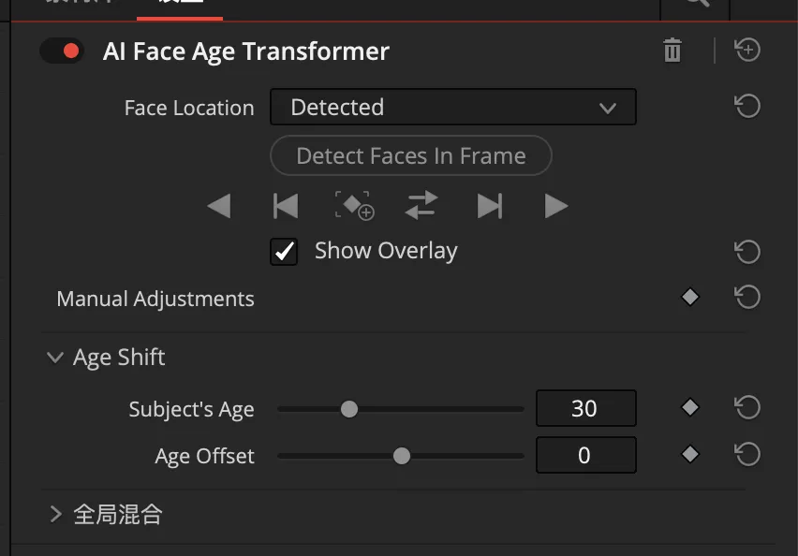The image size is (798, 556).
Task: Delete the AI Face Age Transformer effect
Action: point(672,51)
